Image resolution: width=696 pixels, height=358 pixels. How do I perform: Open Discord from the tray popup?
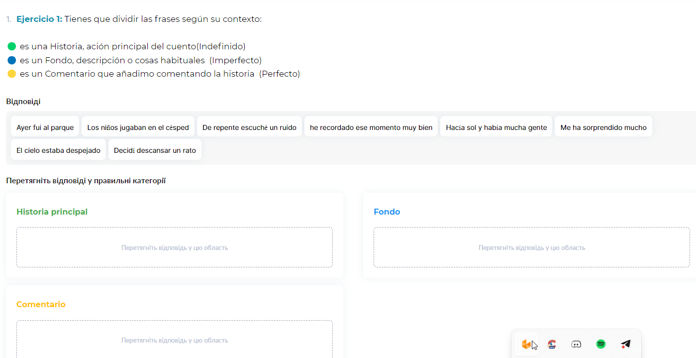point(576,344)
